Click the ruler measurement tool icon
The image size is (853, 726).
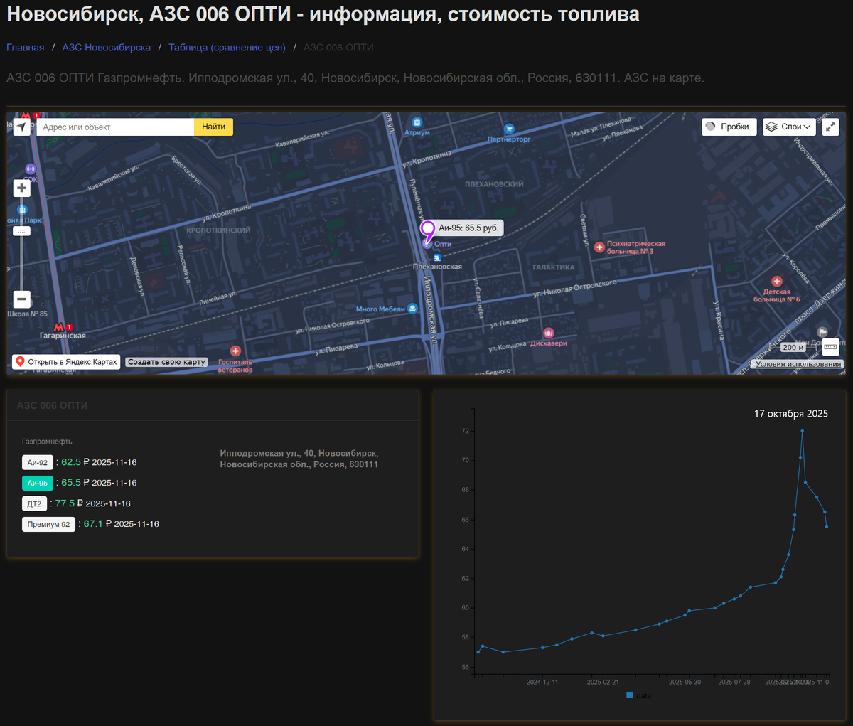[830, 347]
